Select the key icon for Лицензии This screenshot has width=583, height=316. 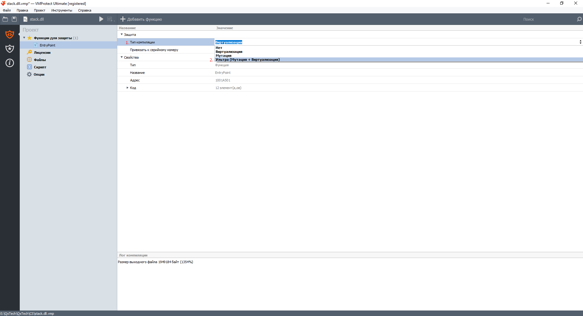pos(29,52)
